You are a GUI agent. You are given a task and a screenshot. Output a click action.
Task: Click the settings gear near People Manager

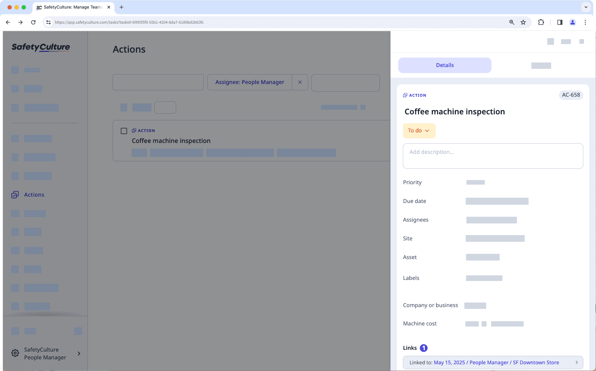click(15, 353)
